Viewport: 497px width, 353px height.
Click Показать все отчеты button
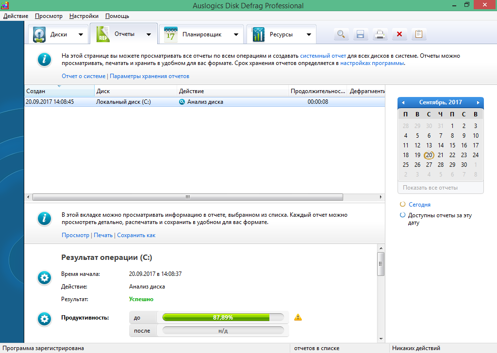440,187
